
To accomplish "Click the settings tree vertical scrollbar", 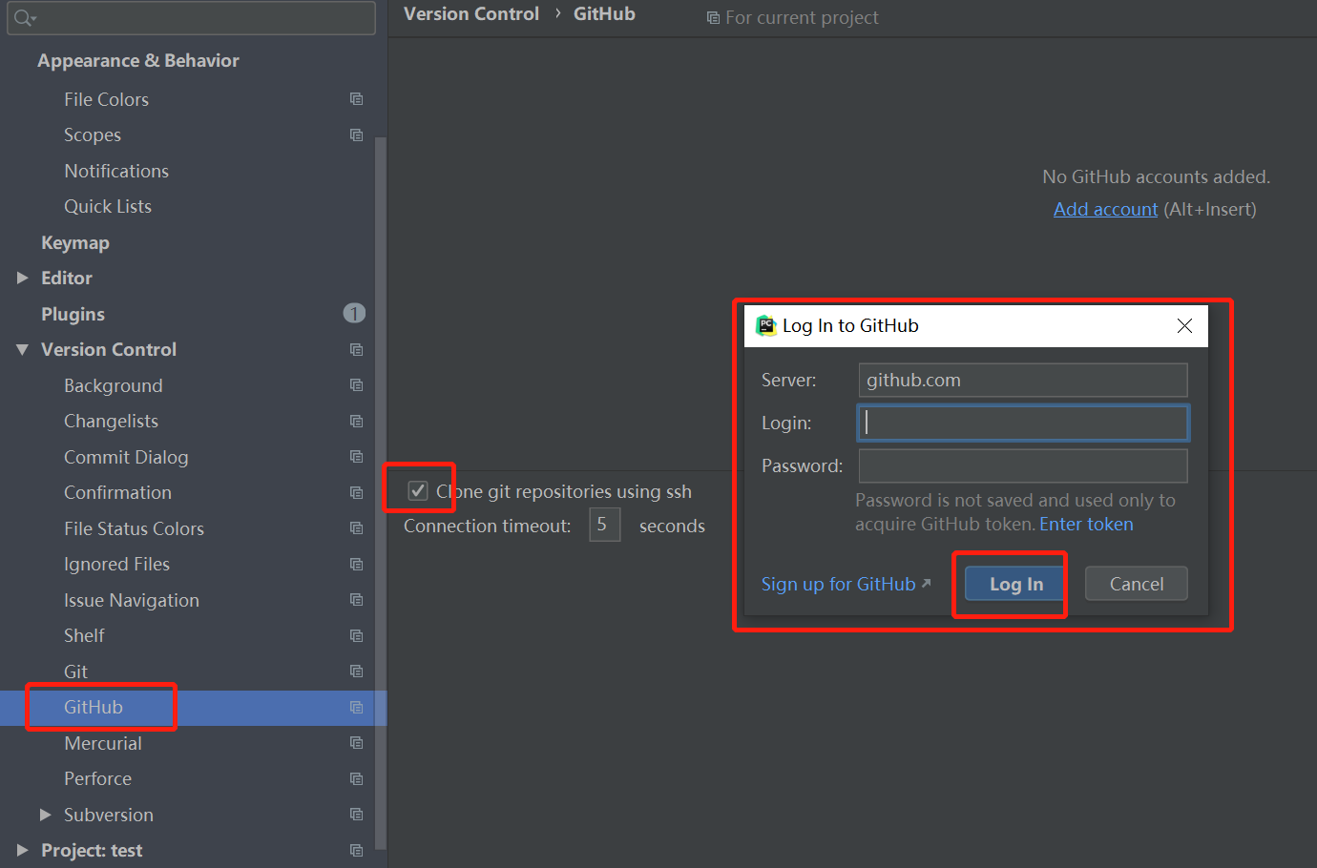I will (x=381, y=492).
